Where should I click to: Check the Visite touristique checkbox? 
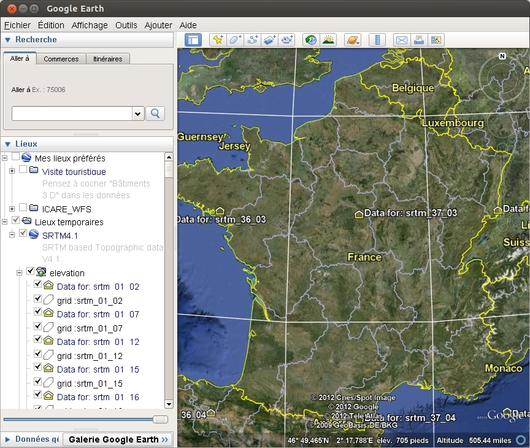23,169
